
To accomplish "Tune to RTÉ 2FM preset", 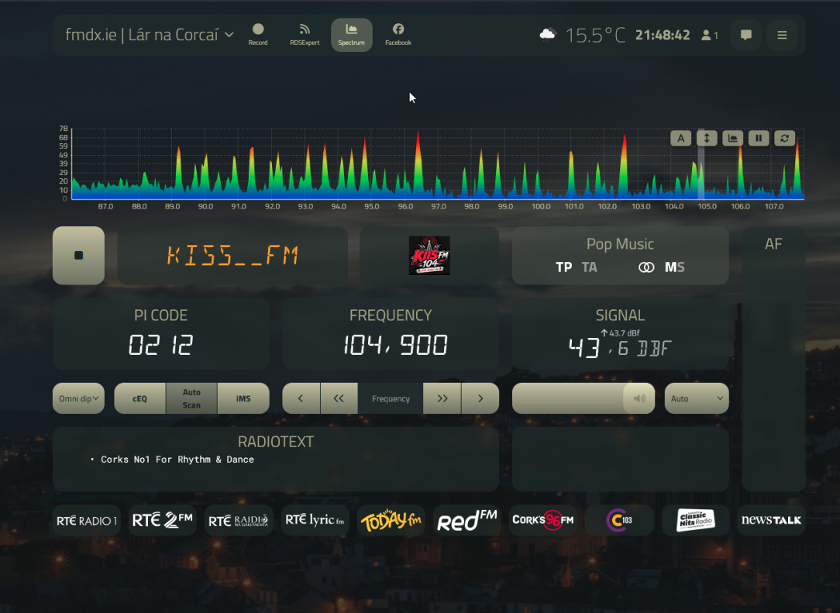I will point(162,520).
